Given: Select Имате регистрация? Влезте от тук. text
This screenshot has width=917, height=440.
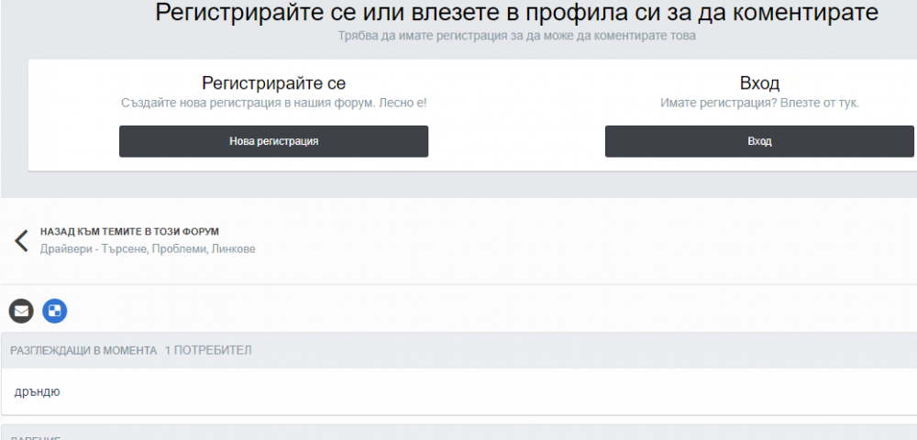Looking at the screenshot, I should click(x=759, y=103).
